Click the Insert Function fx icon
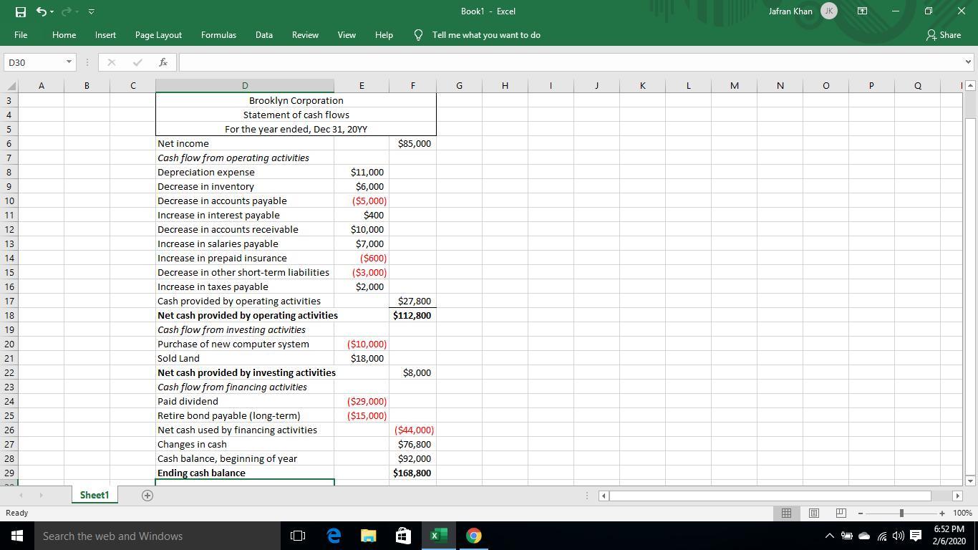Viewport: 978px width, 550px height. click(163, 62)
